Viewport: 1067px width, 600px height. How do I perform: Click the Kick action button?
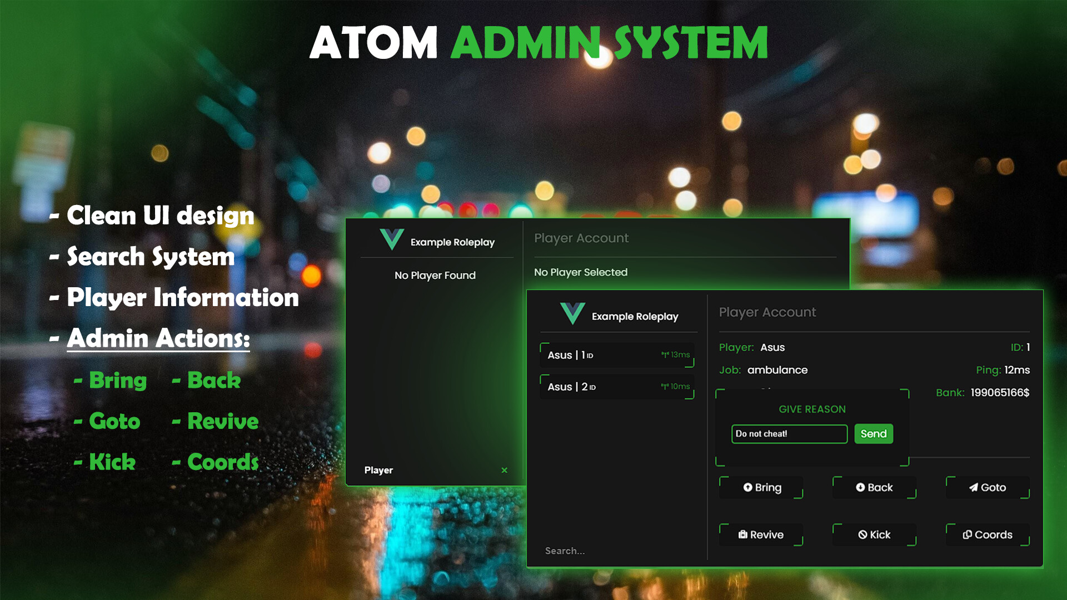click(874, 534)
